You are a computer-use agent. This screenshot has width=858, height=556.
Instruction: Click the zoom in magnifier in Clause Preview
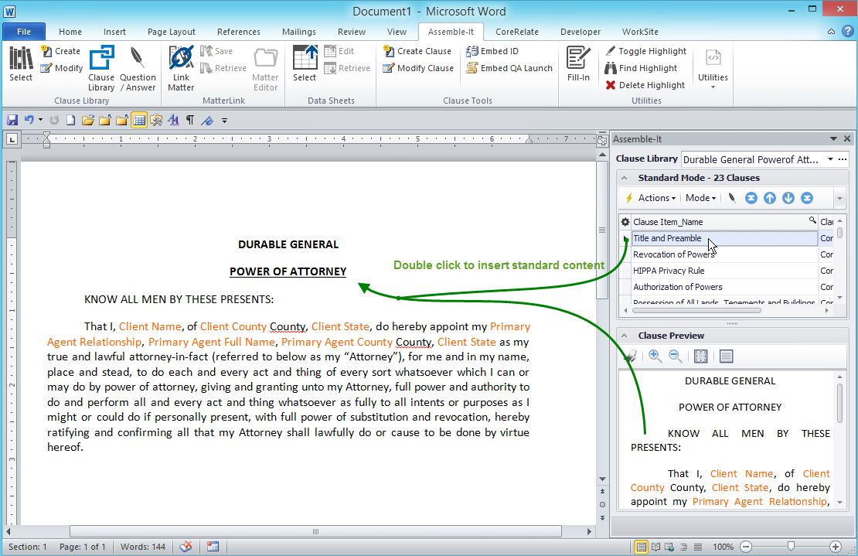655,356
